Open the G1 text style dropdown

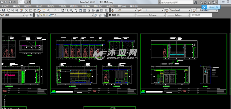126,10
